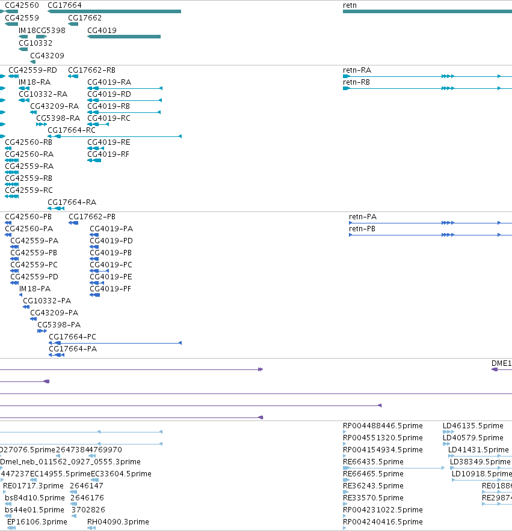Open the retn-RB transcript label
Viewport: 512px width, 531px height.
coord(356,82)
